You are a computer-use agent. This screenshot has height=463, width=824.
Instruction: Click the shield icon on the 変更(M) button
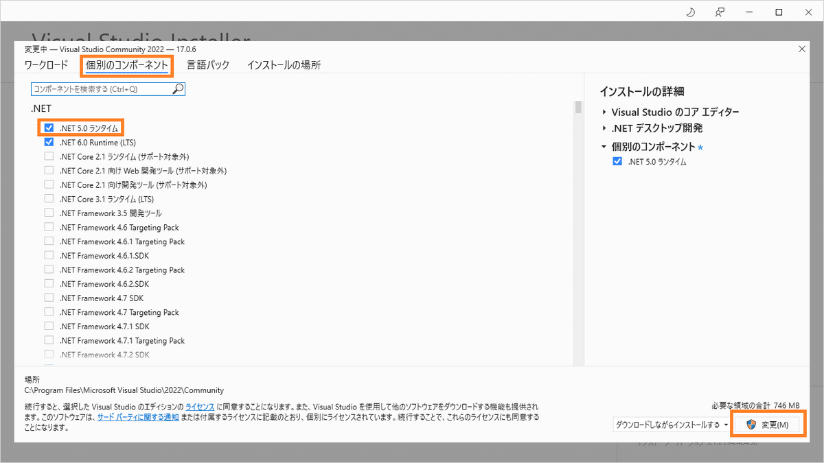pos(751,425)
